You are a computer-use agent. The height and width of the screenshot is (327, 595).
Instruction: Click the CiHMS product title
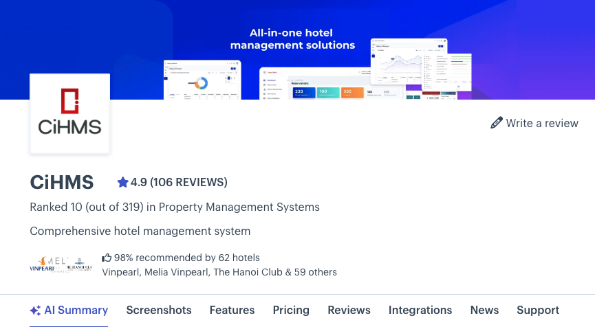click(62, 182)
